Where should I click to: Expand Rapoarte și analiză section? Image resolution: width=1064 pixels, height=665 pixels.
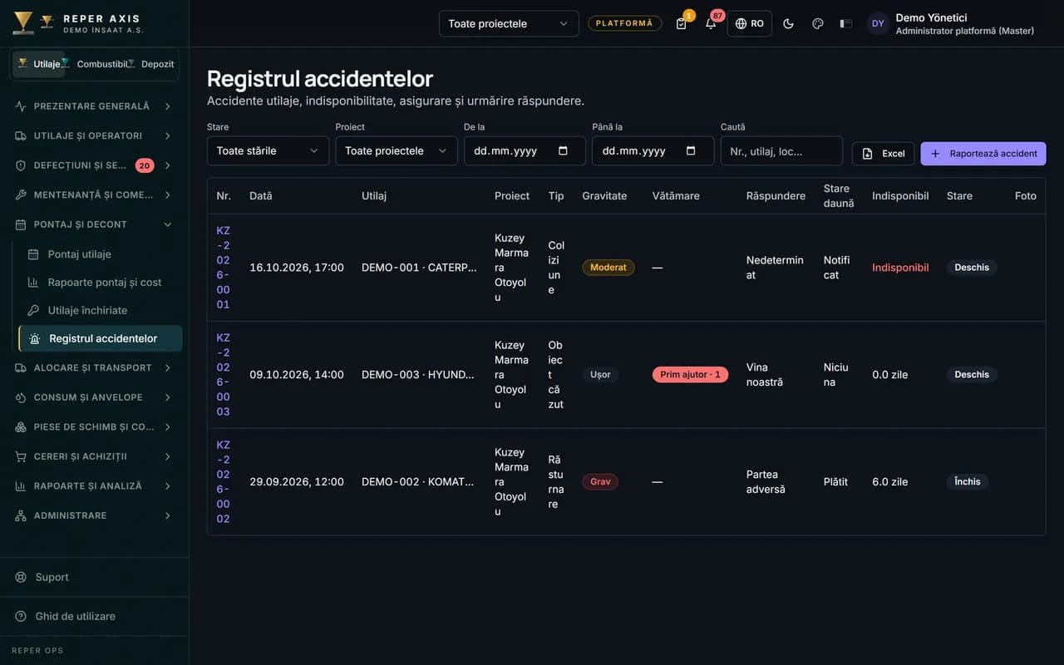point(94,485)
